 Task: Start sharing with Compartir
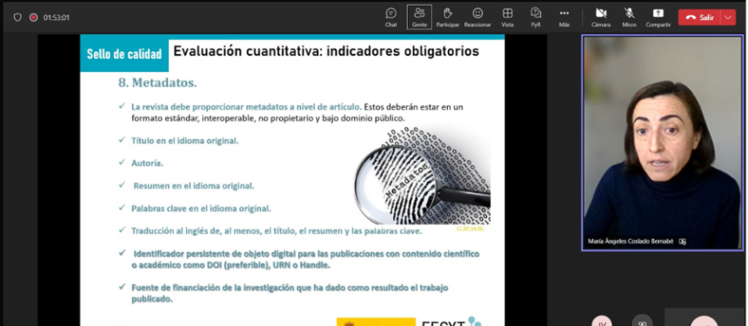658,17
